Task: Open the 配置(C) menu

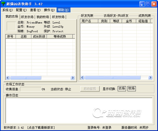Action: click(x=21, y=10)
